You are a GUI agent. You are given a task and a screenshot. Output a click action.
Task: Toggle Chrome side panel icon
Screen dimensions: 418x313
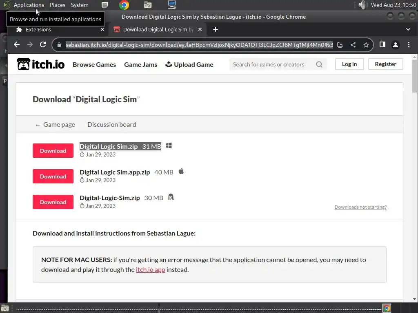382,45
